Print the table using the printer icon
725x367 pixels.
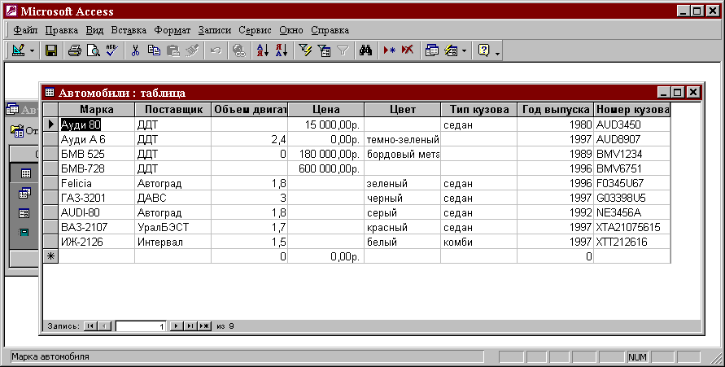click(74, 50)
